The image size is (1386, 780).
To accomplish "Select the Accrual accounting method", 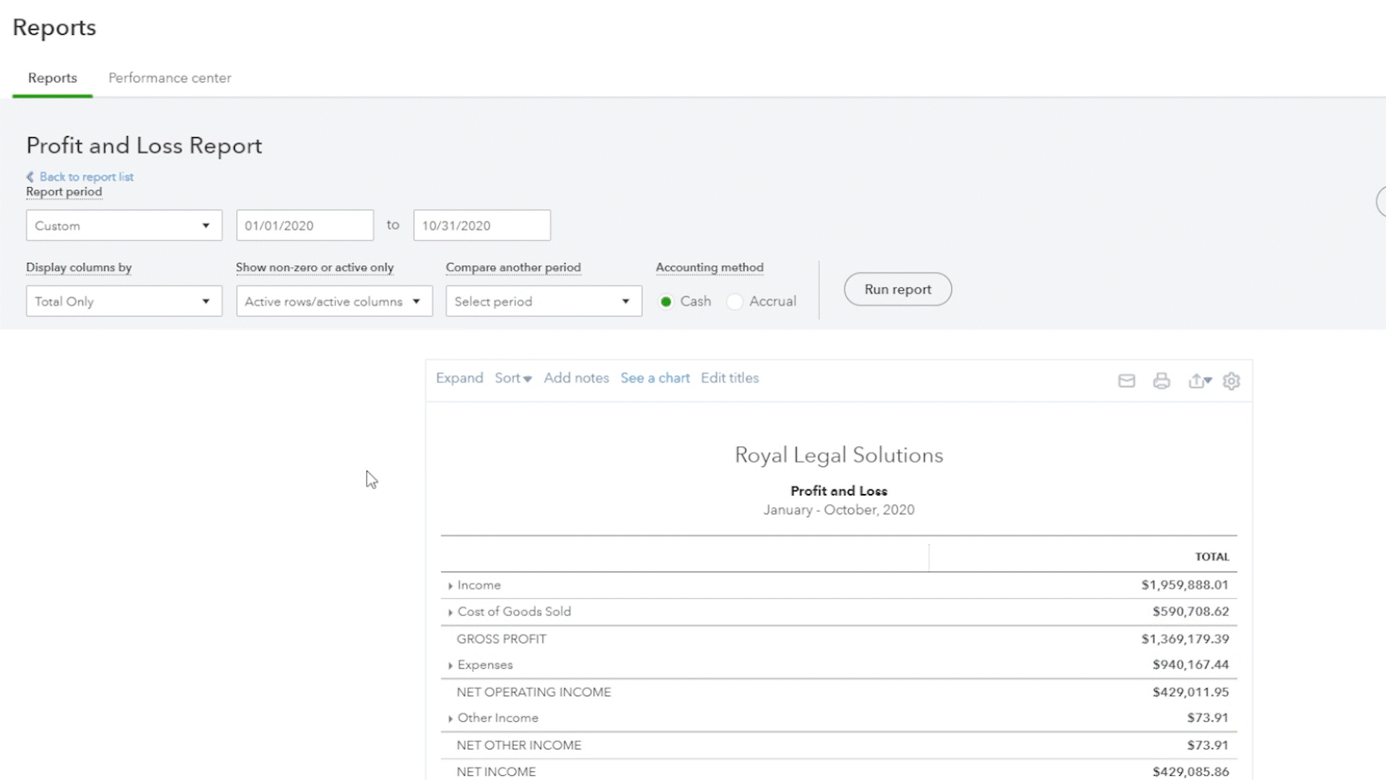I will click(734, 301).
